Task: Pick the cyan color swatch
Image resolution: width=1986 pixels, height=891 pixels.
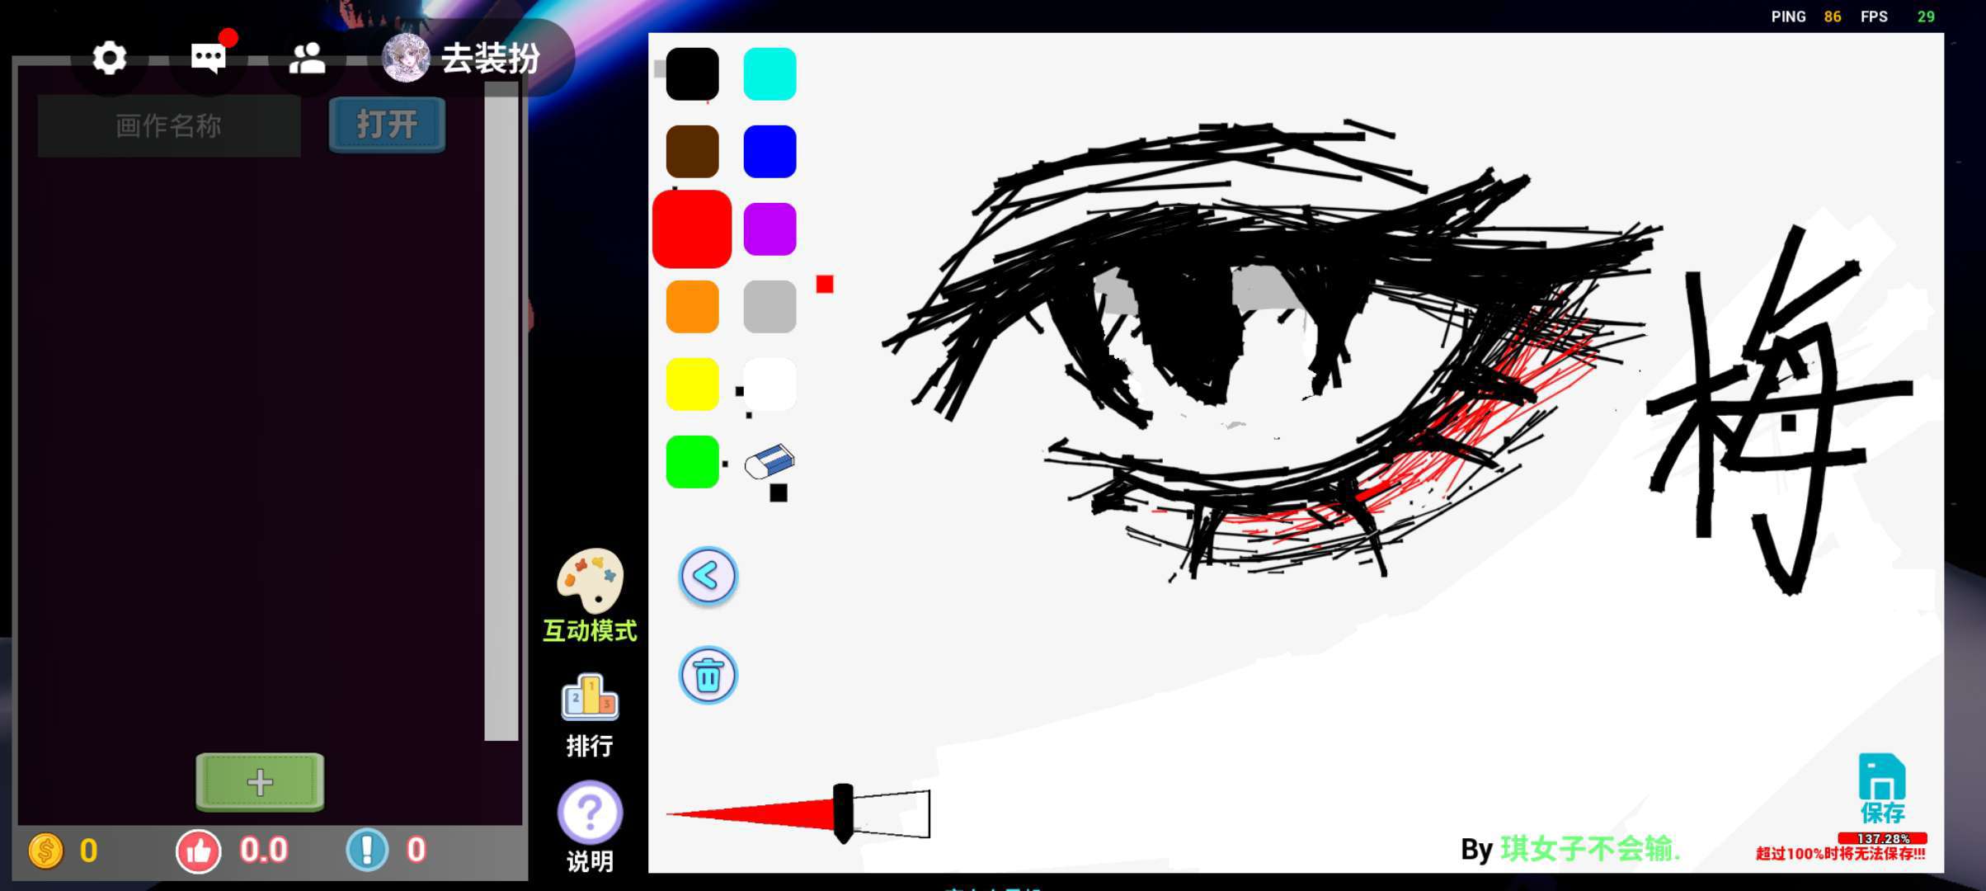Action: [x=769, y=74]
